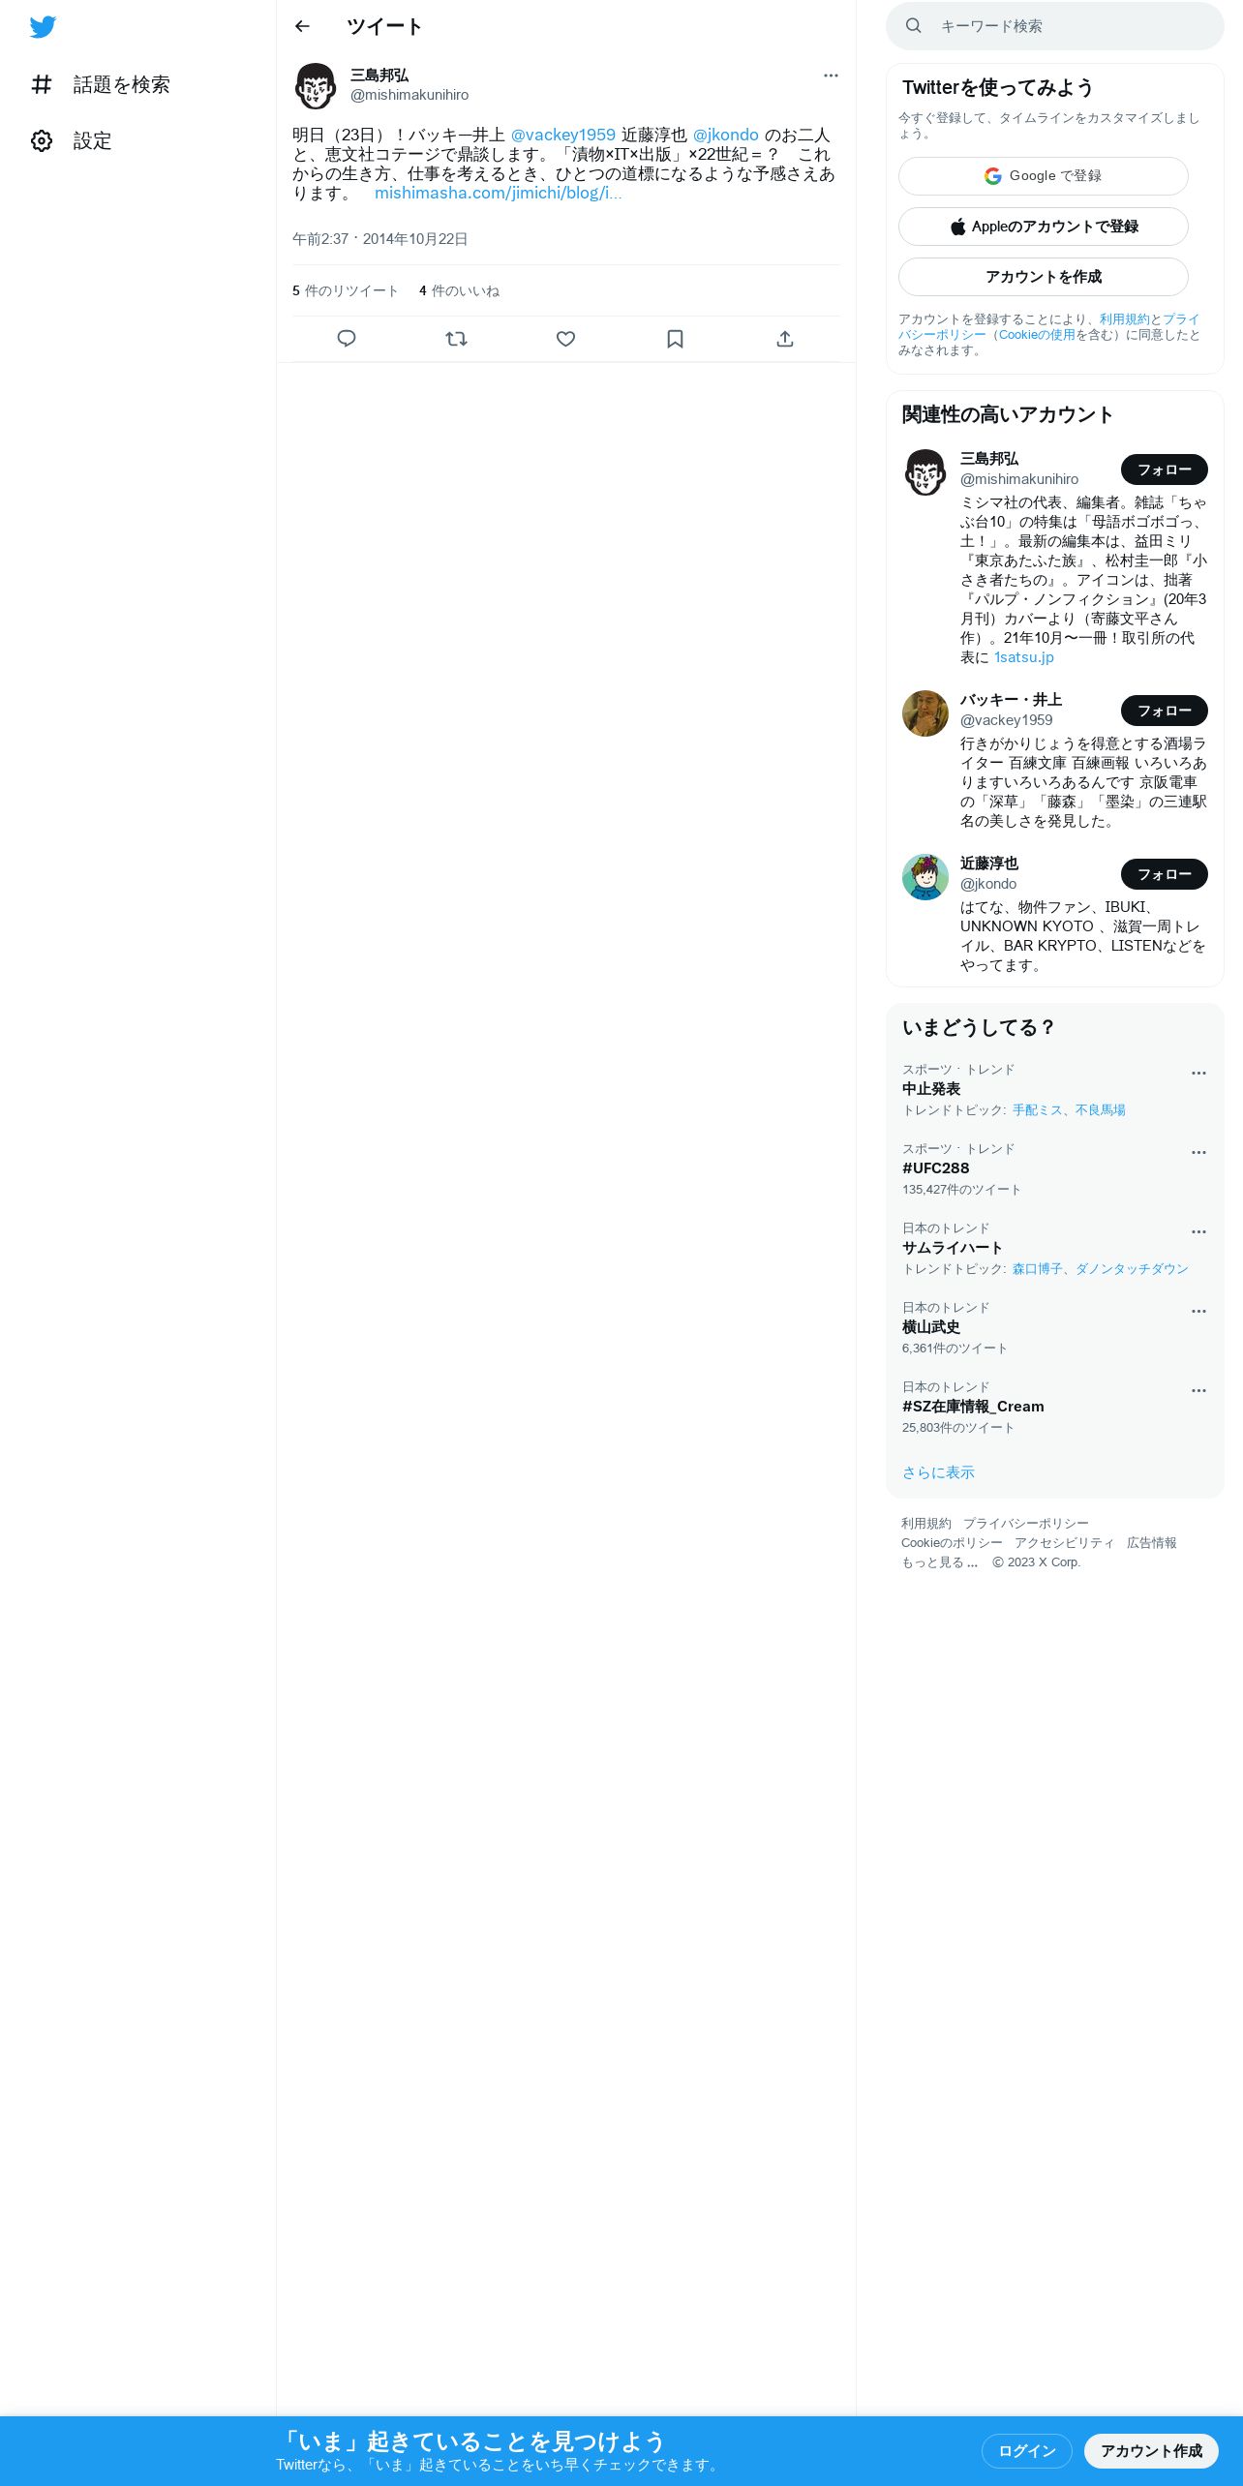1243x2486 pixels.
Task: Retweet using the retweet arrows icon
Action: click(456, 339)
